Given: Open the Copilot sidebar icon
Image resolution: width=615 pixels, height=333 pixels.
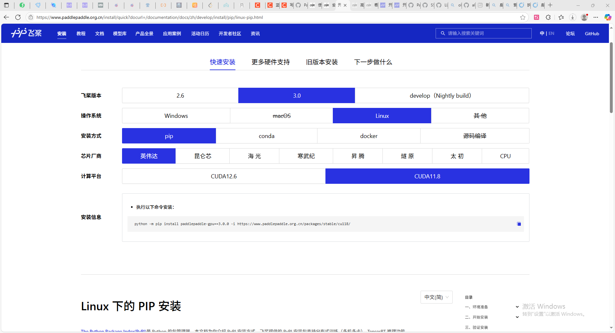Looking at the screenshot, I should (608, 17).
